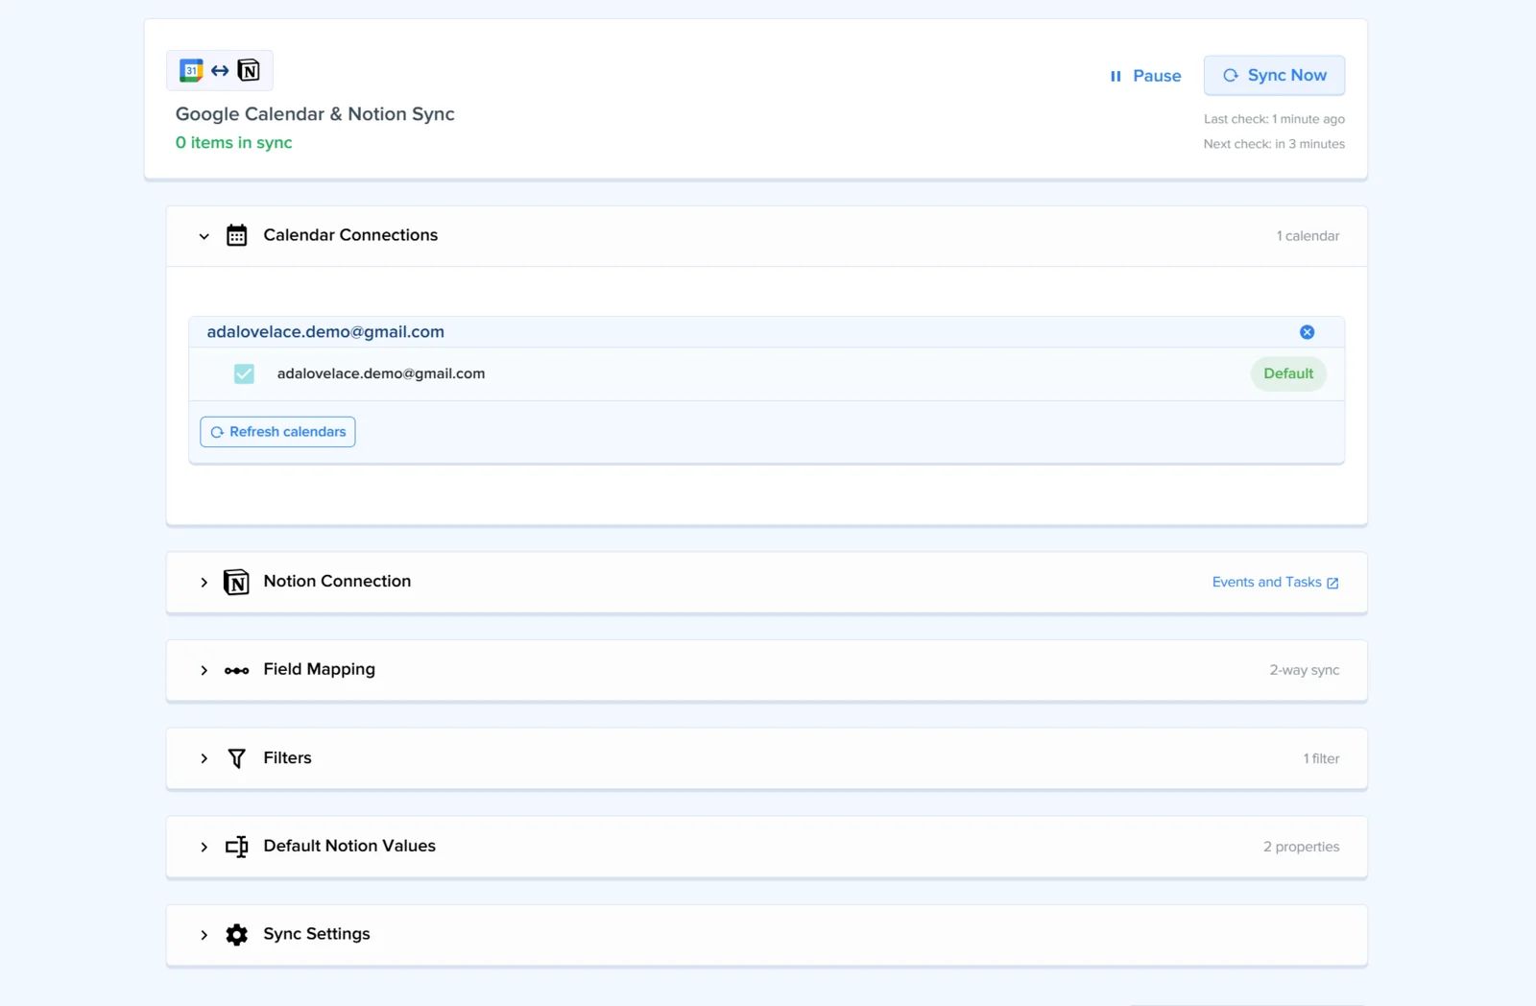
Task: Uncheck the adalovelace.demo@gmail.com calendar checkbox
Action: [244, 373]
